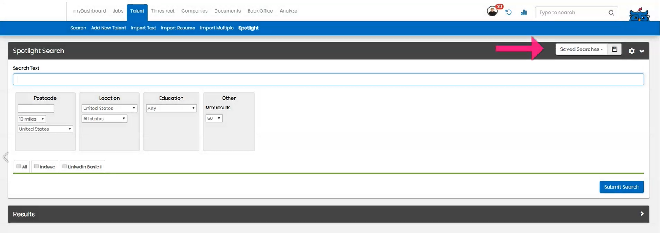The width and height of the screenshot is (660, 233).
Task: Click the user avatar with notification badge
Action: pos(492,11)
